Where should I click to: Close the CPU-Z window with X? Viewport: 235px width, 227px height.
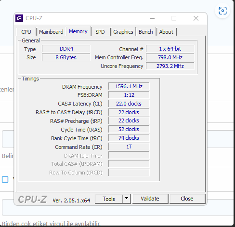coord(196,18)
